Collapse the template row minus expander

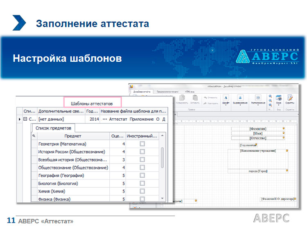tap(25, 119)
